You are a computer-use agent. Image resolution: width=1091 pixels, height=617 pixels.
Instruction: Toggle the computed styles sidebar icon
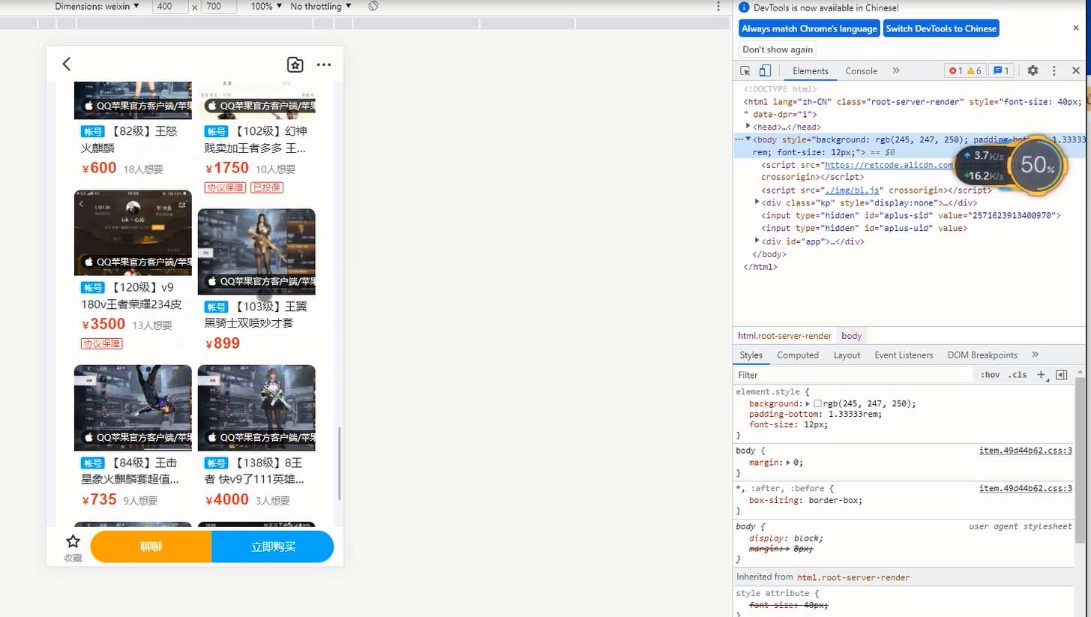click(x=1061, y=375)
